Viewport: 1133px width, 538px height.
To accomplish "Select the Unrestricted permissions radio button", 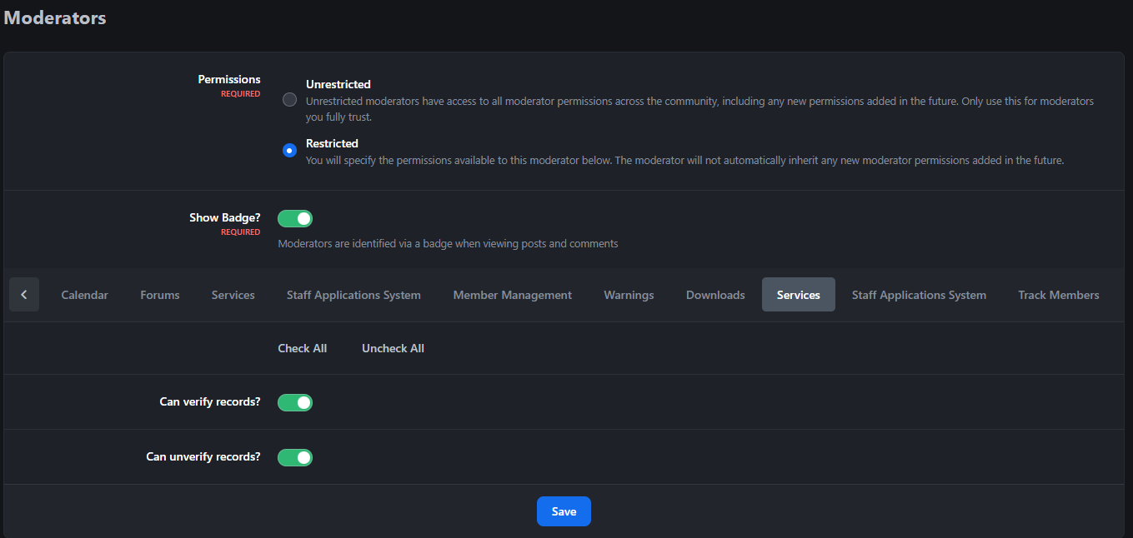I will (289, 100).
